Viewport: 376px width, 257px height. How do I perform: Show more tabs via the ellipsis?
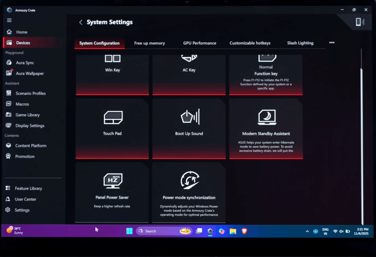(x=332, y=43)
